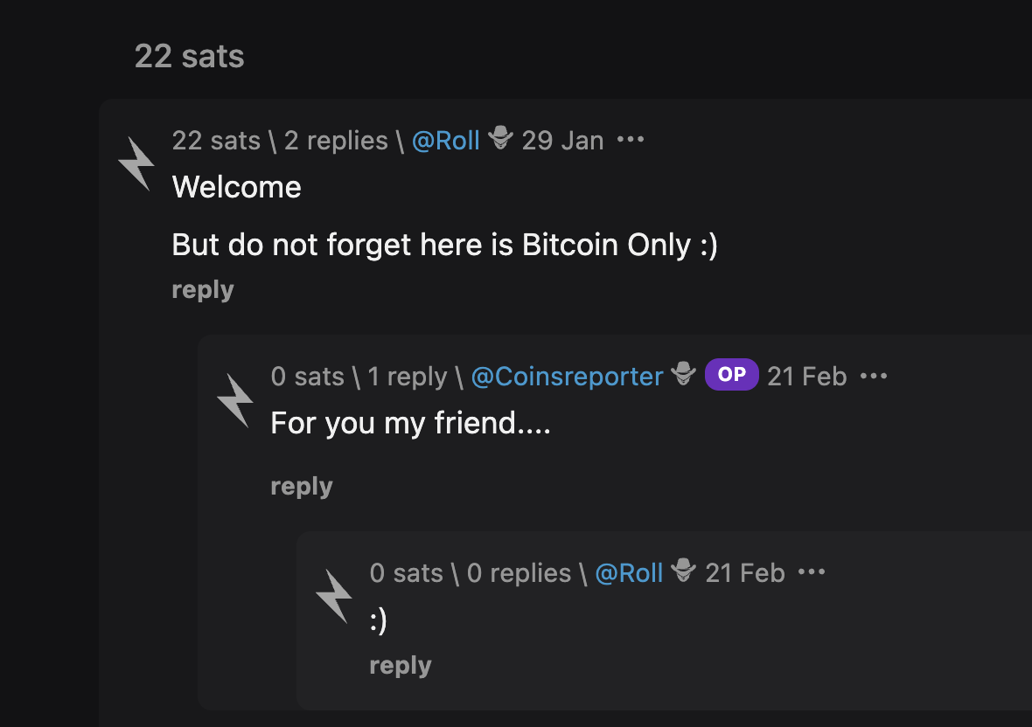This screenshot has height=727, width=1032.
Task: Visit the @Coinsreporter profile link
Action: click(567, 377)
